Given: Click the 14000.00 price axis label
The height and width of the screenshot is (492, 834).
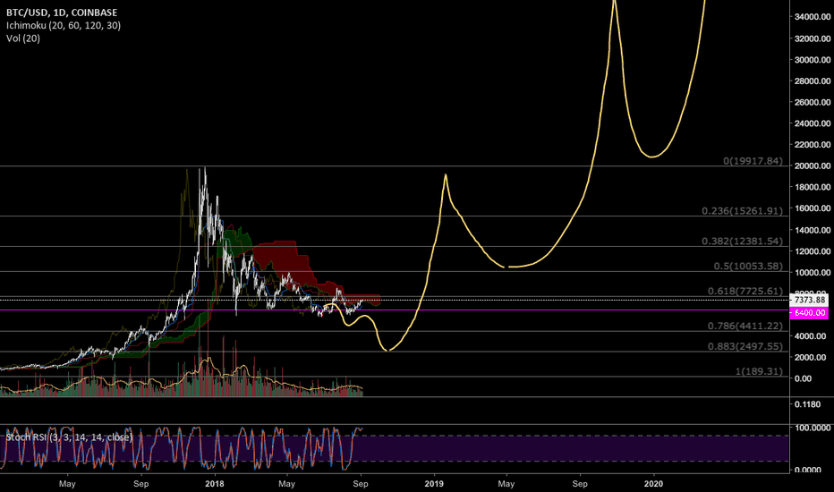Looking at the screenshot, I should tap(813, 230).
